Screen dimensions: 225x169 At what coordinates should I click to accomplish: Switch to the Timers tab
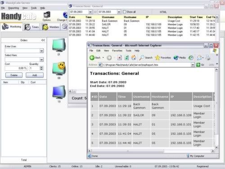point(32,27)
